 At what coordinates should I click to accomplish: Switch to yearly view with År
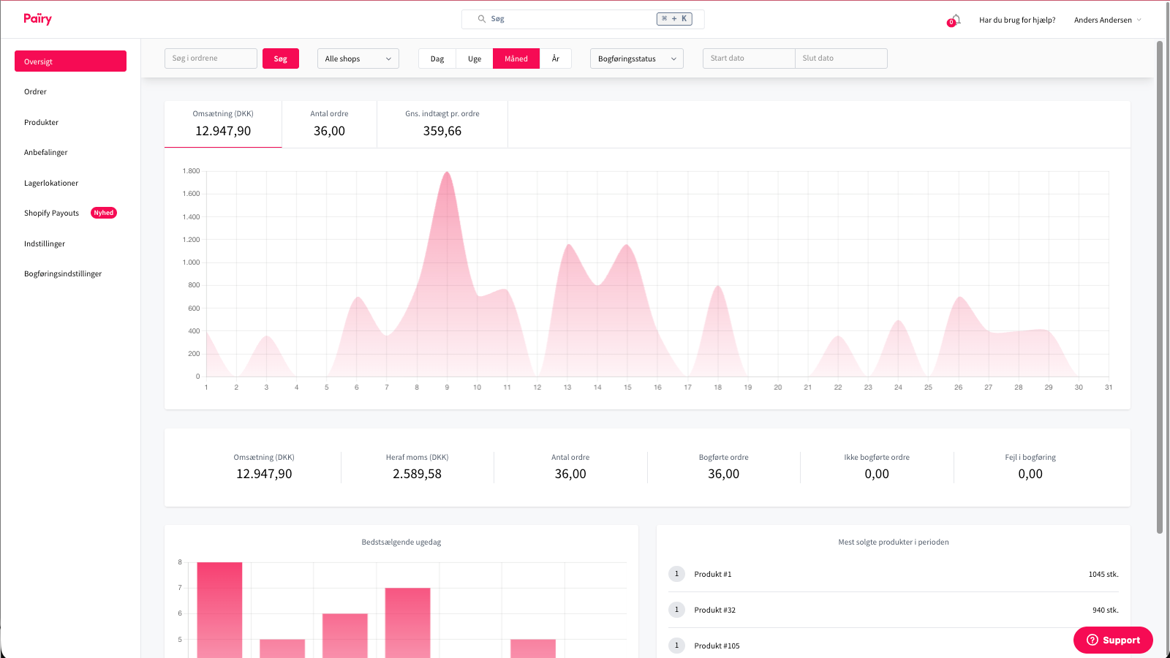(x=556, y=58)
